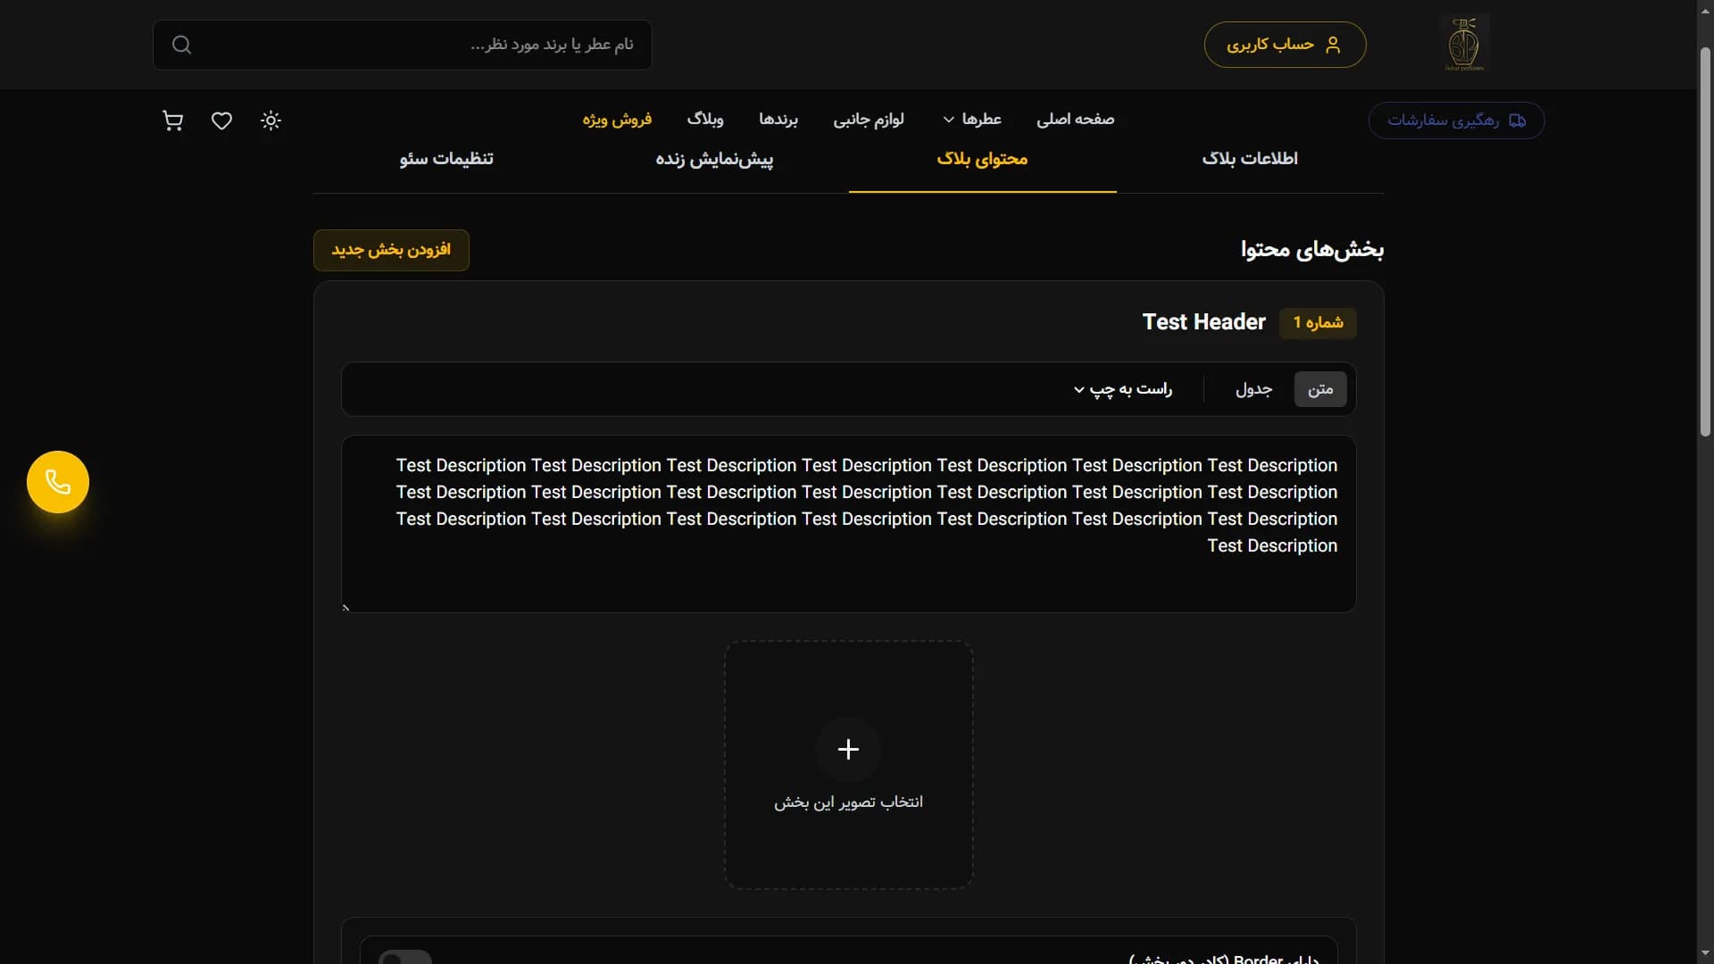Switch to تنظیمات سئو tab
The image size is (1714, 964).
pos(446,159)
